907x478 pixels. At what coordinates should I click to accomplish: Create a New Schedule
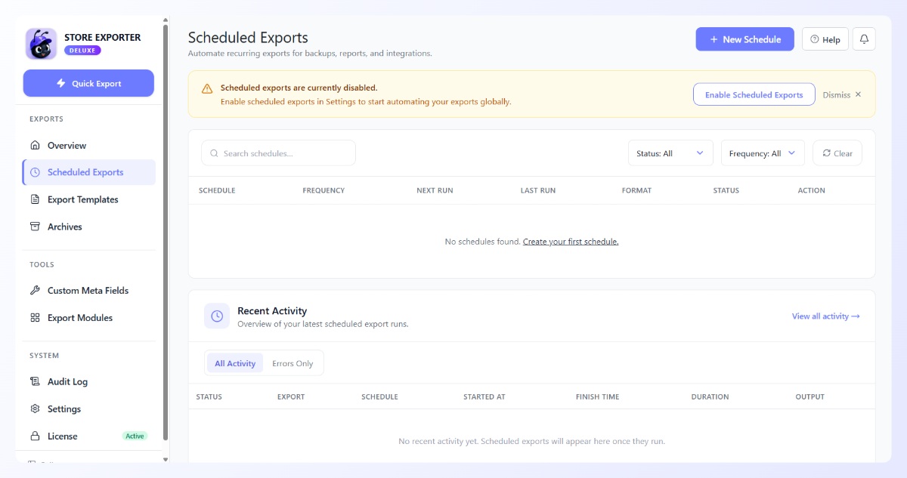(x=744, y=39)
